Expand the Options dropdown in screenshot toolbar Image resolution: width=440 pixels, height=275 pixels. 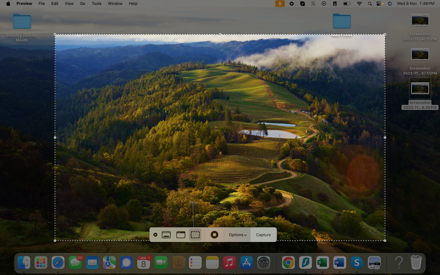click(238, 235)
